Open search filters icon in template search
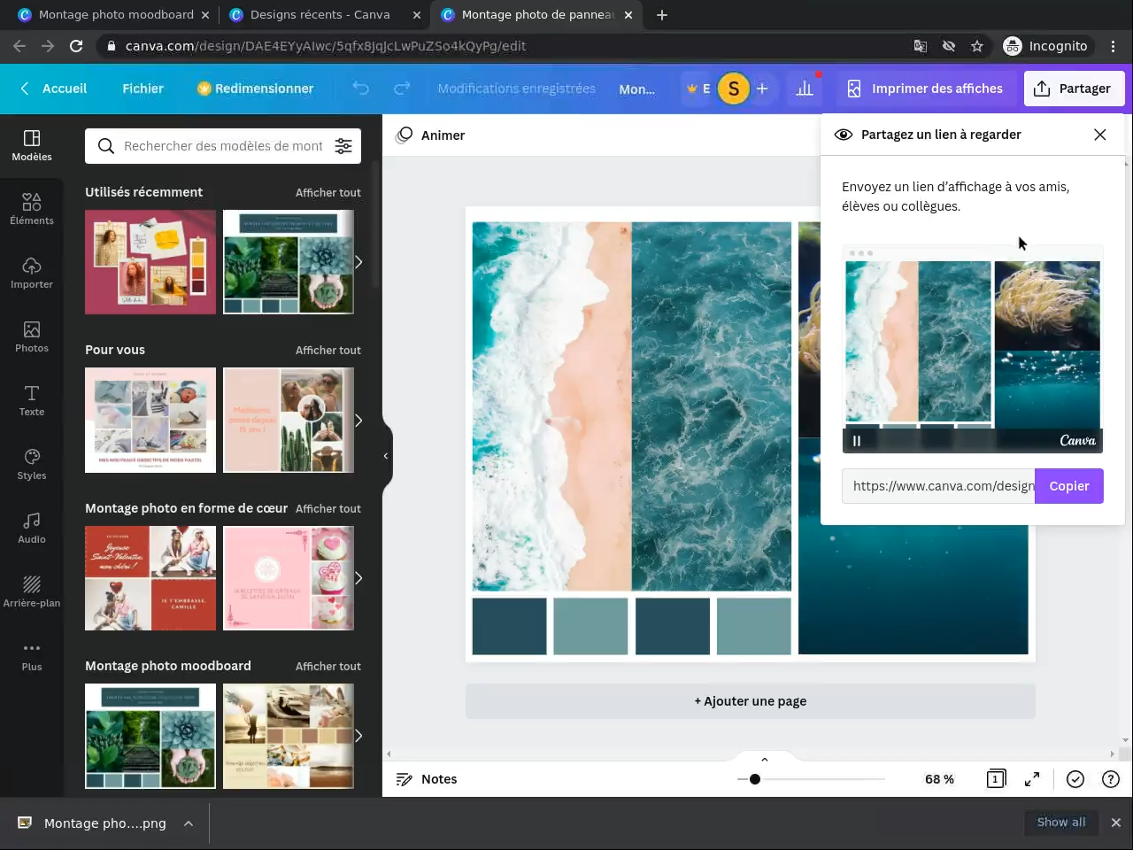This screenshot has width=1133, height=850. tap(343, 146)
